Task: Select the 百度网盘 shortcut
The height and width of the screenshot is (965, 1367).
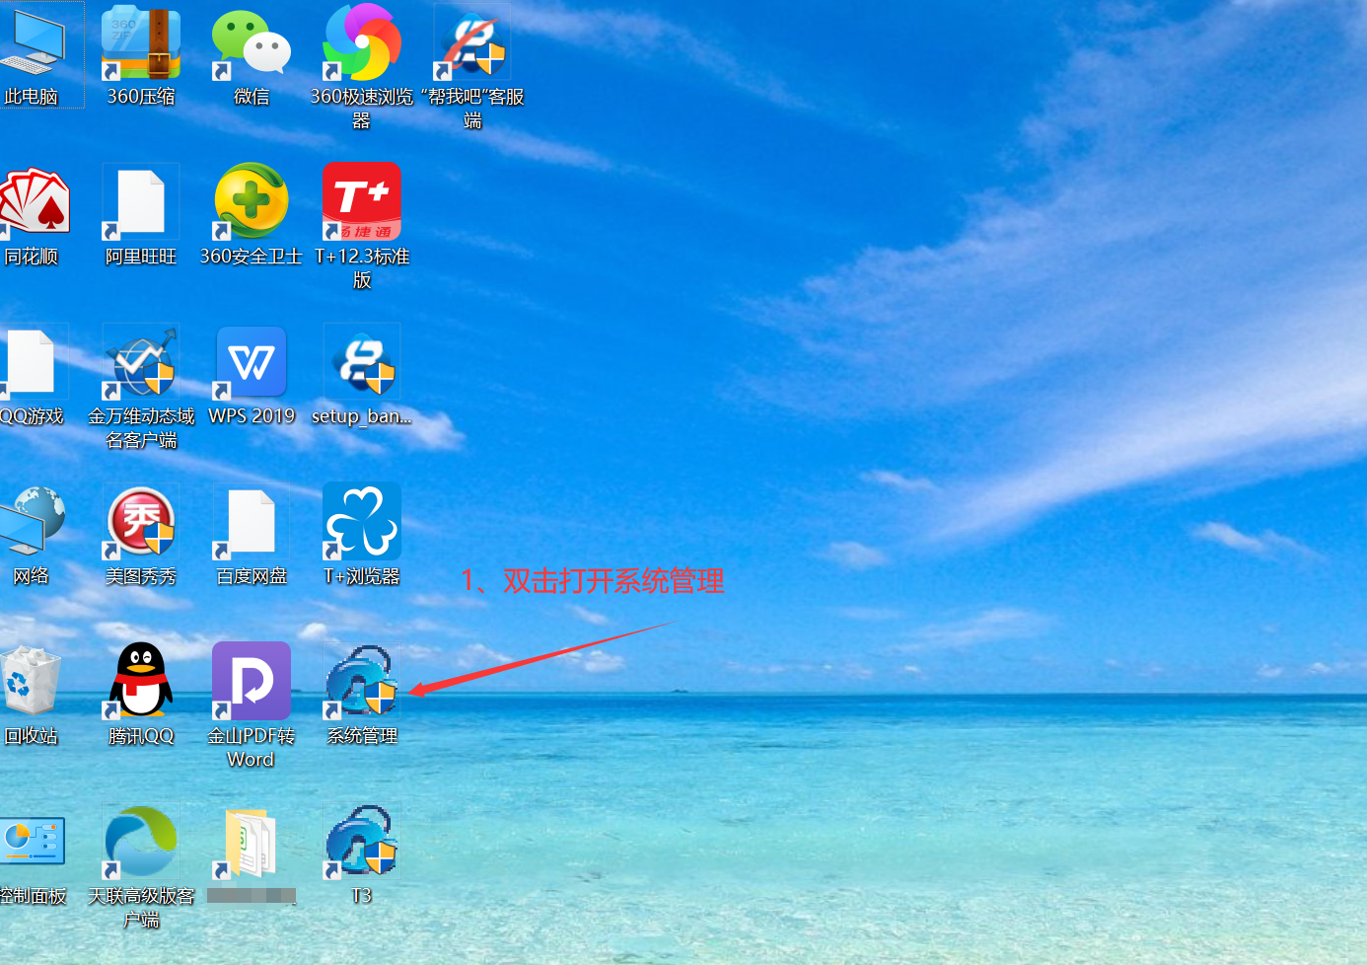Action: pyautogui.click(x=252, y=523)
